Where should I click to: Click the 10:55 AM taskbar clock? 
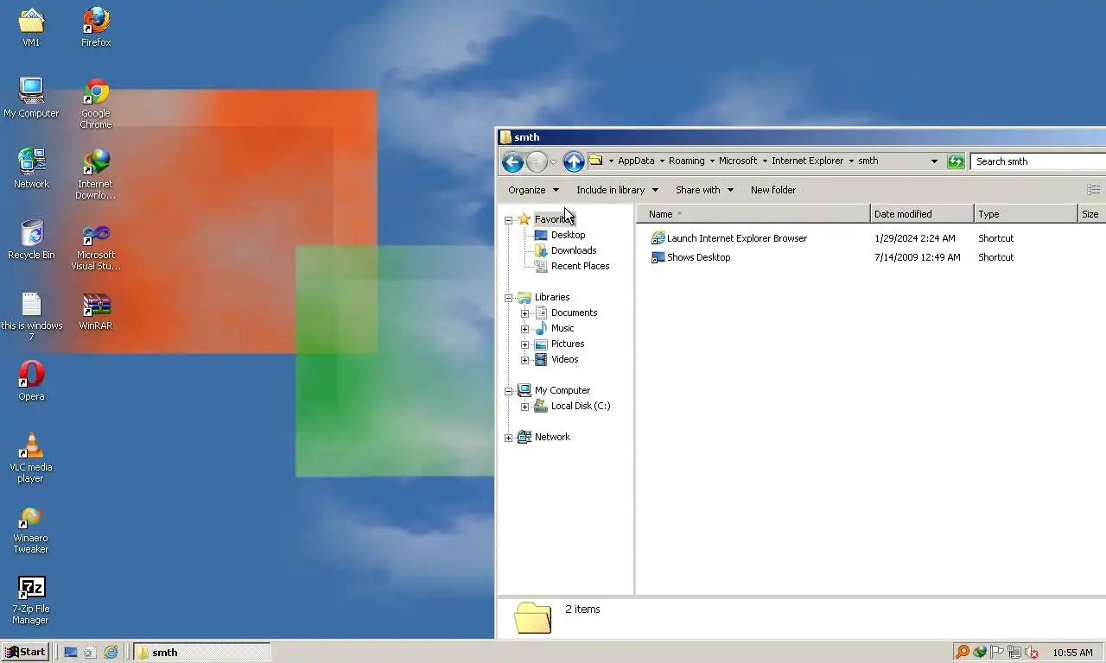(1072, 653)
